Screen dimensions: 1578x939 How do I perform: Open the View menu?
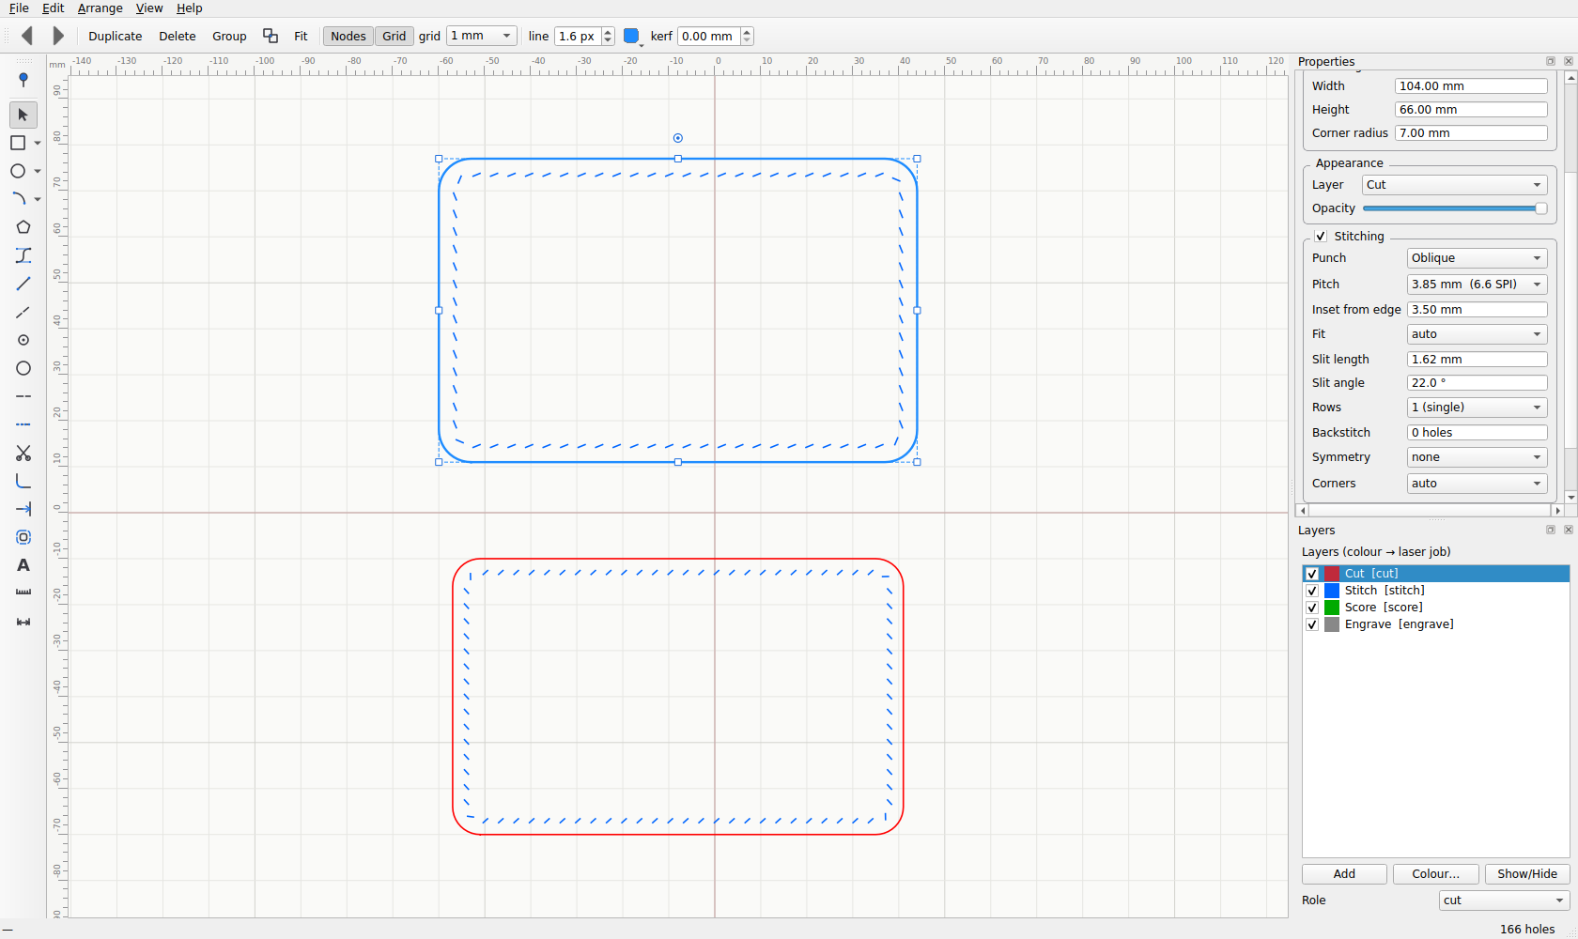pos(149,8)
